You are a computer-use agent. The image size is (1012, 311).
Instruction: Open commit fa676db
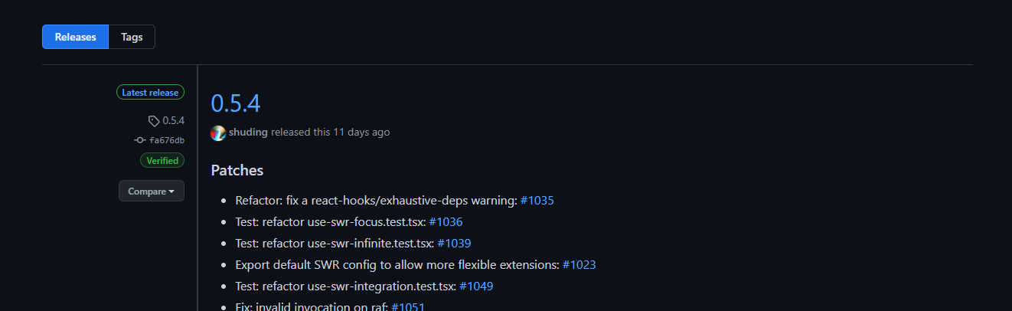coord(167,141)
